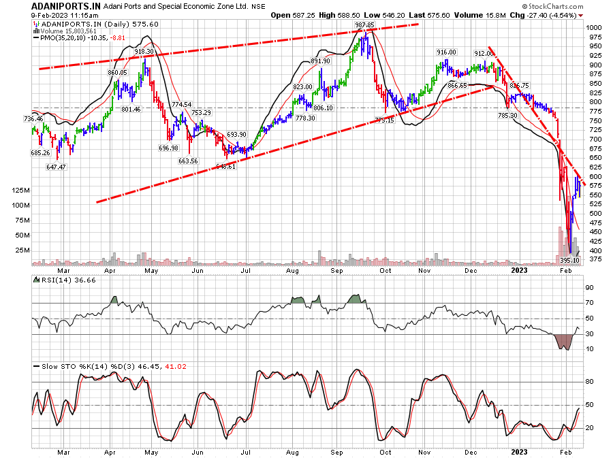613x458 pixels.
Task: Click the 916.00 price label in November
Action: click(x=446, y=52)
